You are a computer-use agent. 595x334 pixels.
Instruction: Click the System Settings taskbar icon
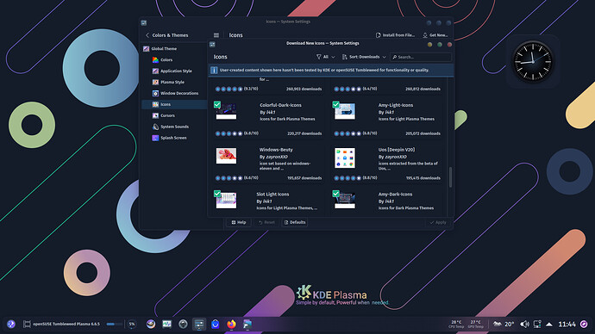coord(199,325)
